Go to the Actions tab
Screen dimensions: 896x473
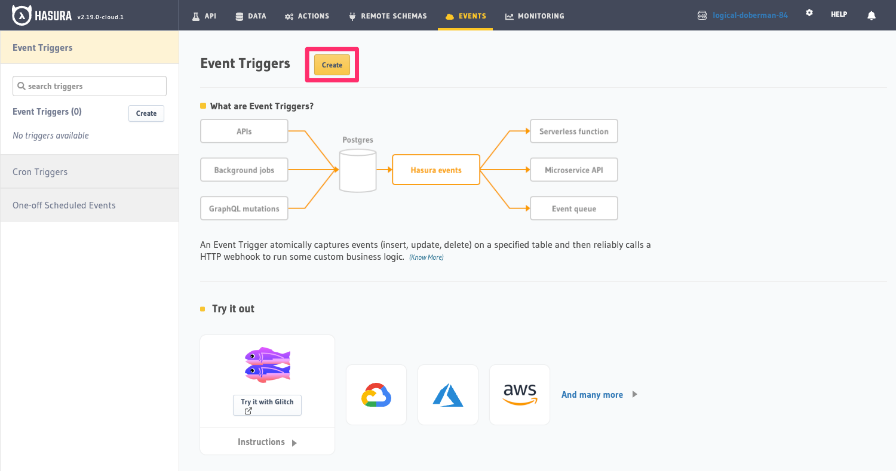pos(307,16)
